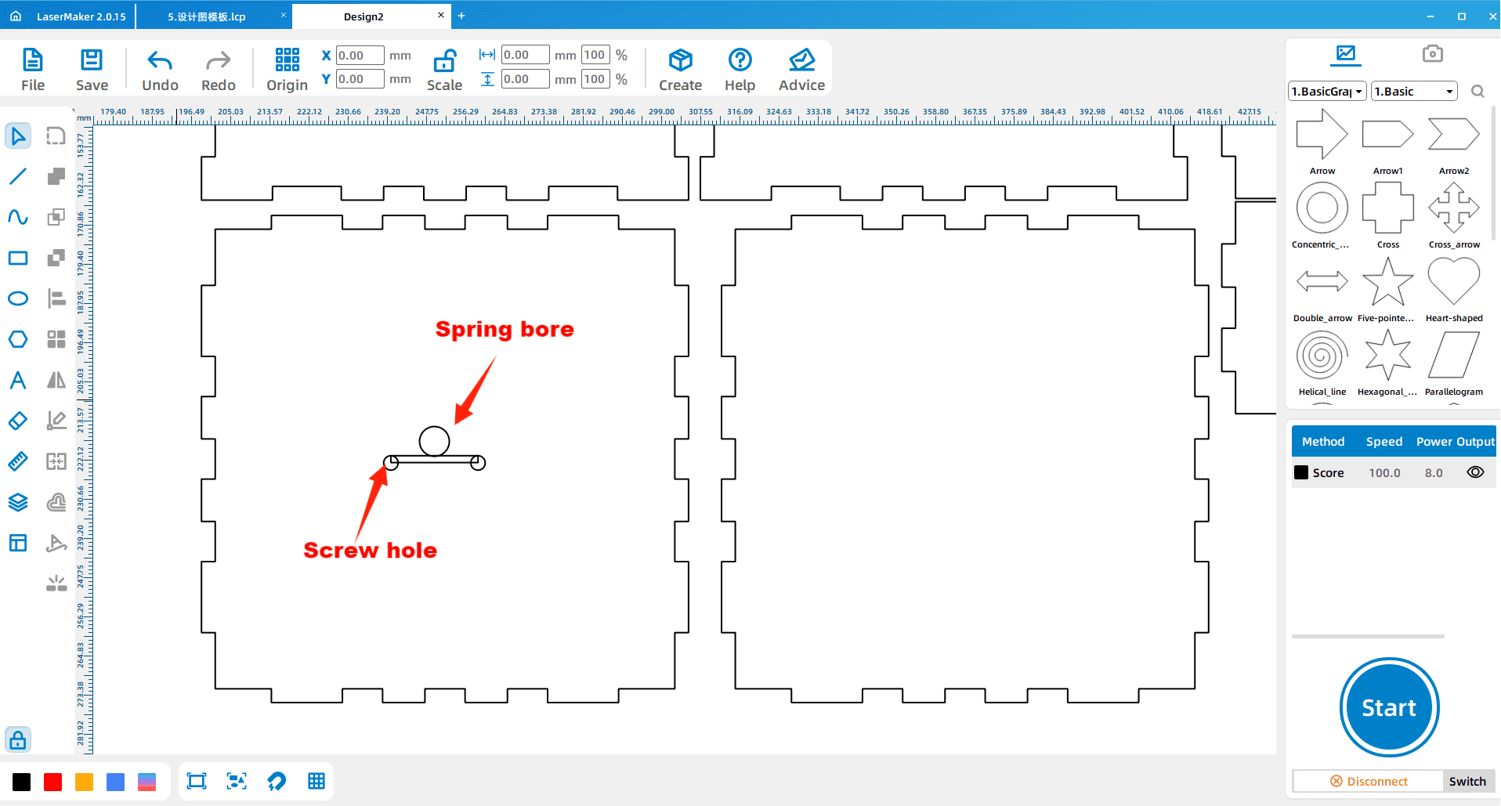
Task: Insert the Parallelogram shape thumbnail
Action: point(1454,356)
